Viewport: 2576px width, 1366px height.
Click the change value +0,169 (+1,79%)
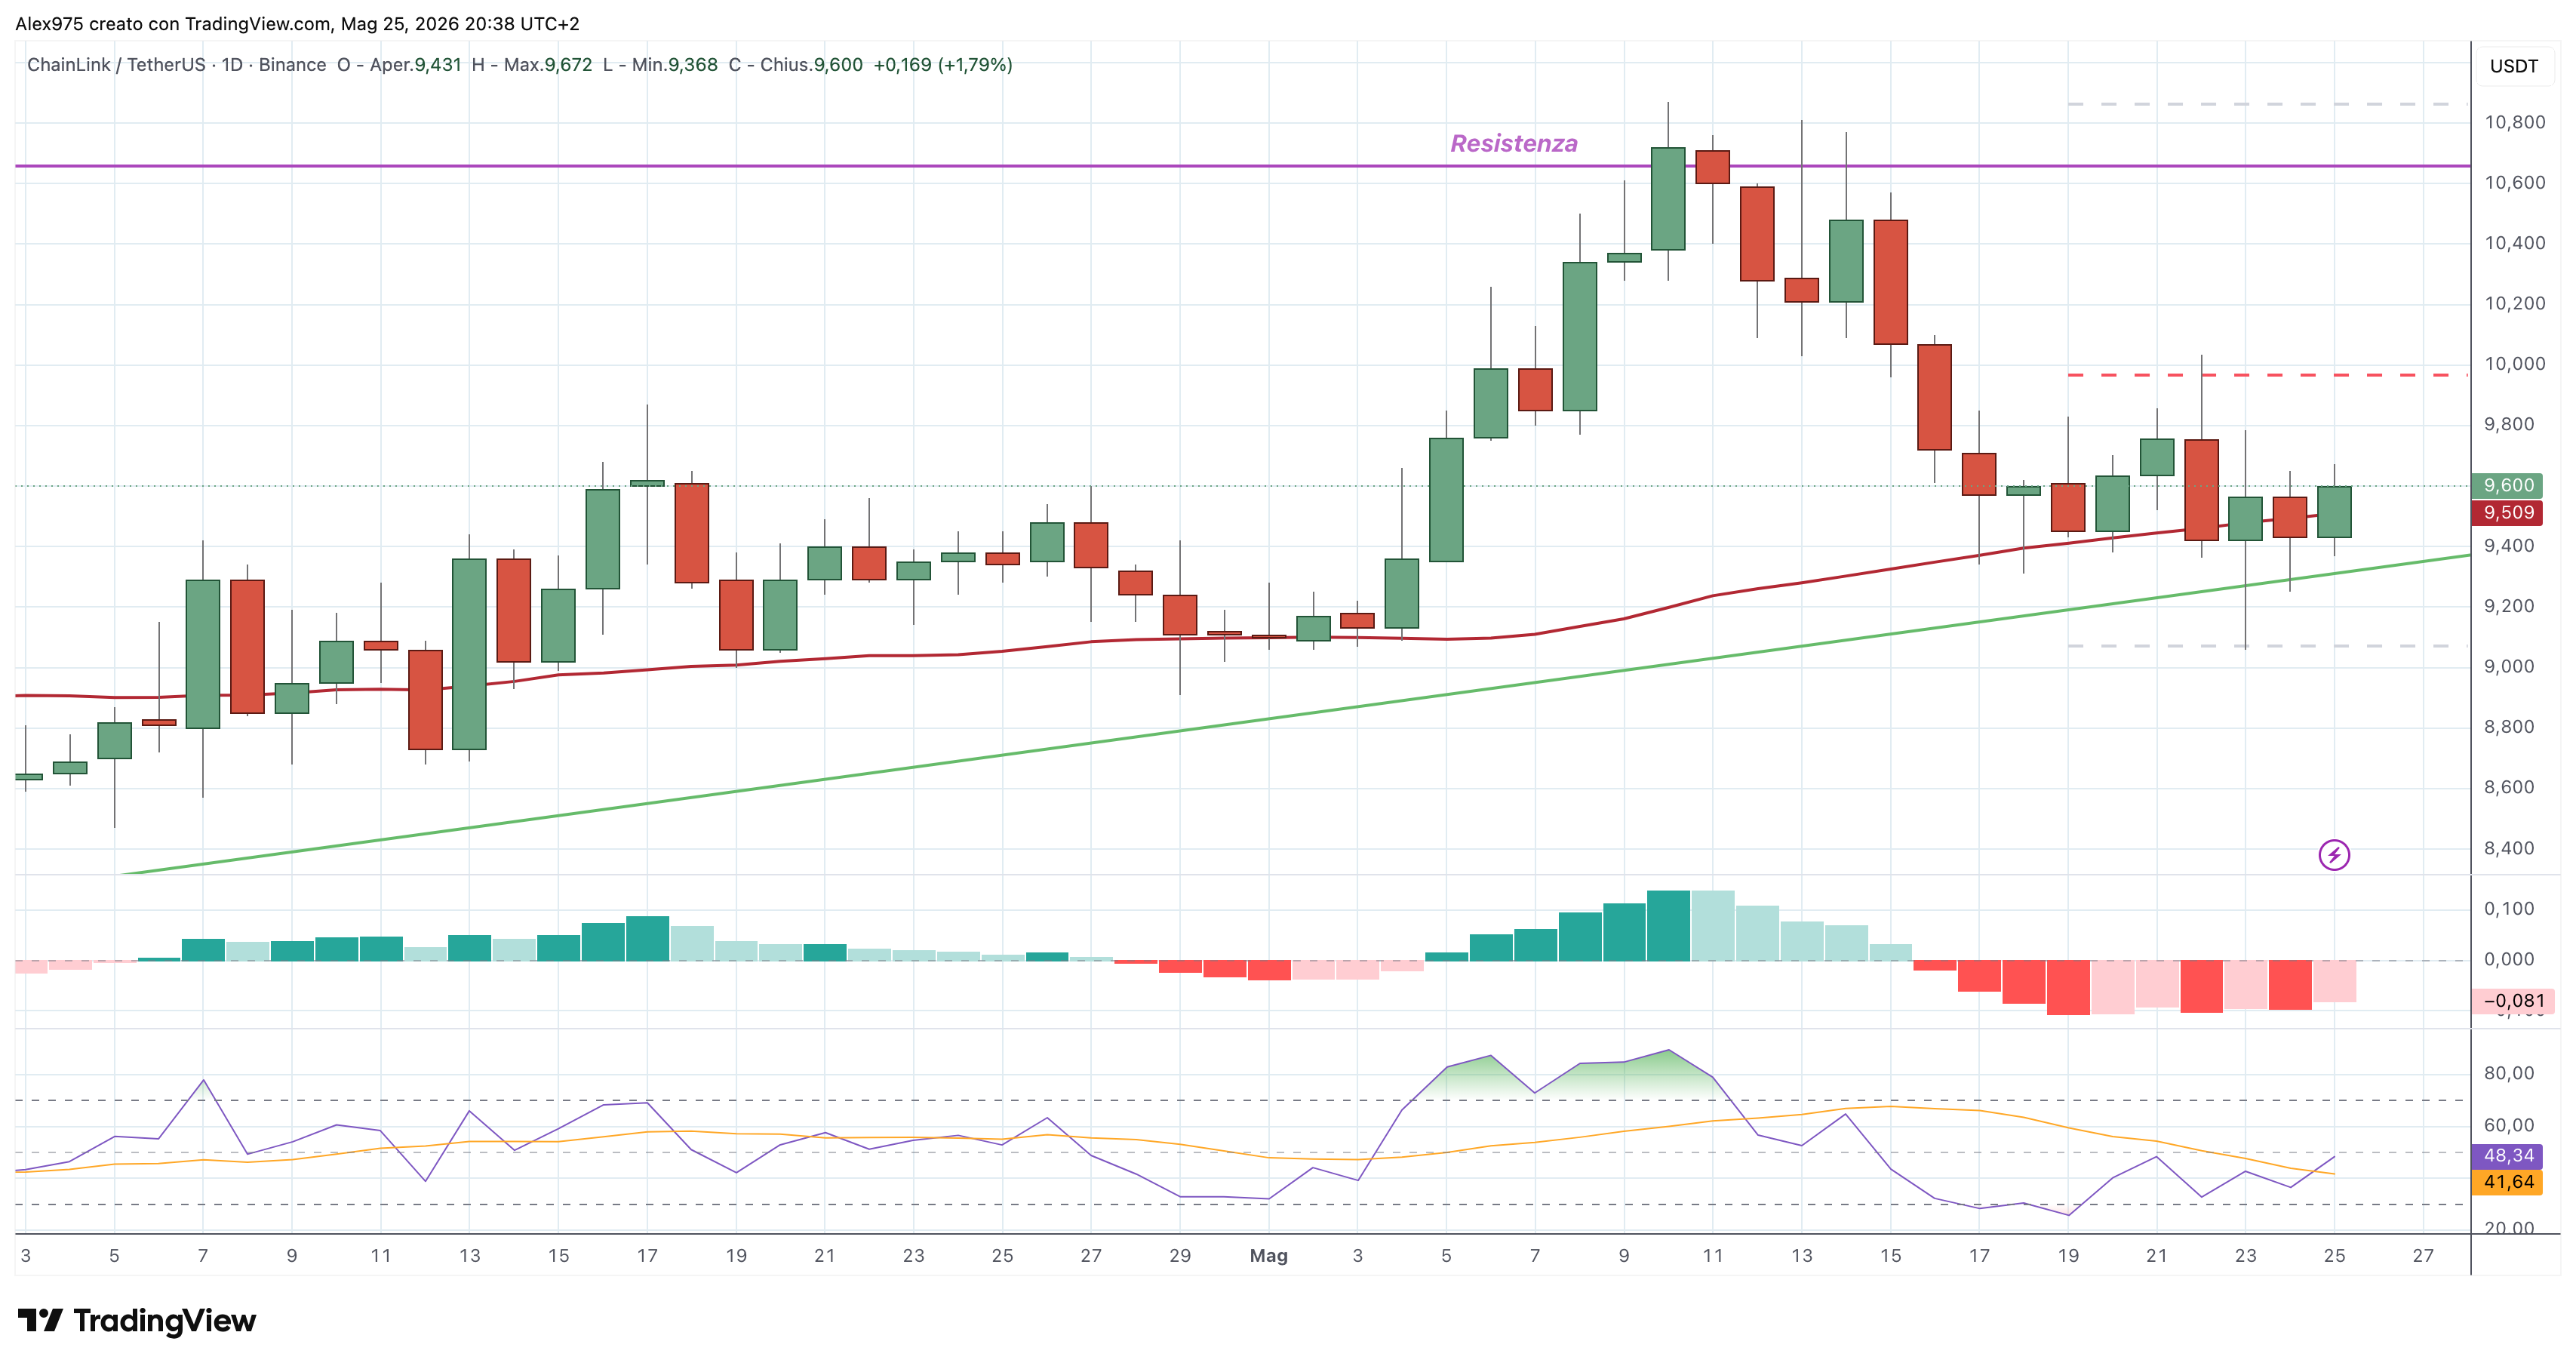943,65
